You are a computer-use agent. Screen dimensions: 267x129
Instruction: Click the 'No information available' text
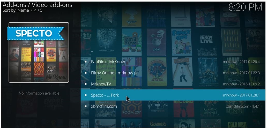(x=39, y=93)
